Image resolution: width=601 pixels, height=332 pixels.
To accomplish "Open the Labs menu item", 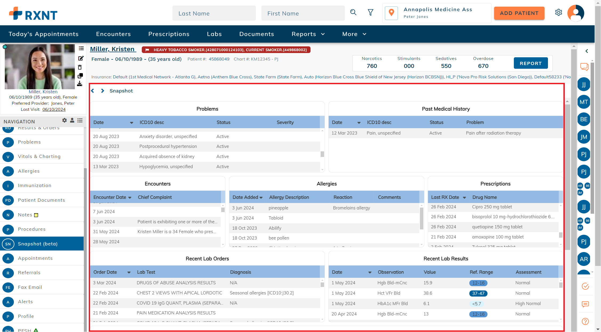I will pyautogui.click(x=215, y=34).
